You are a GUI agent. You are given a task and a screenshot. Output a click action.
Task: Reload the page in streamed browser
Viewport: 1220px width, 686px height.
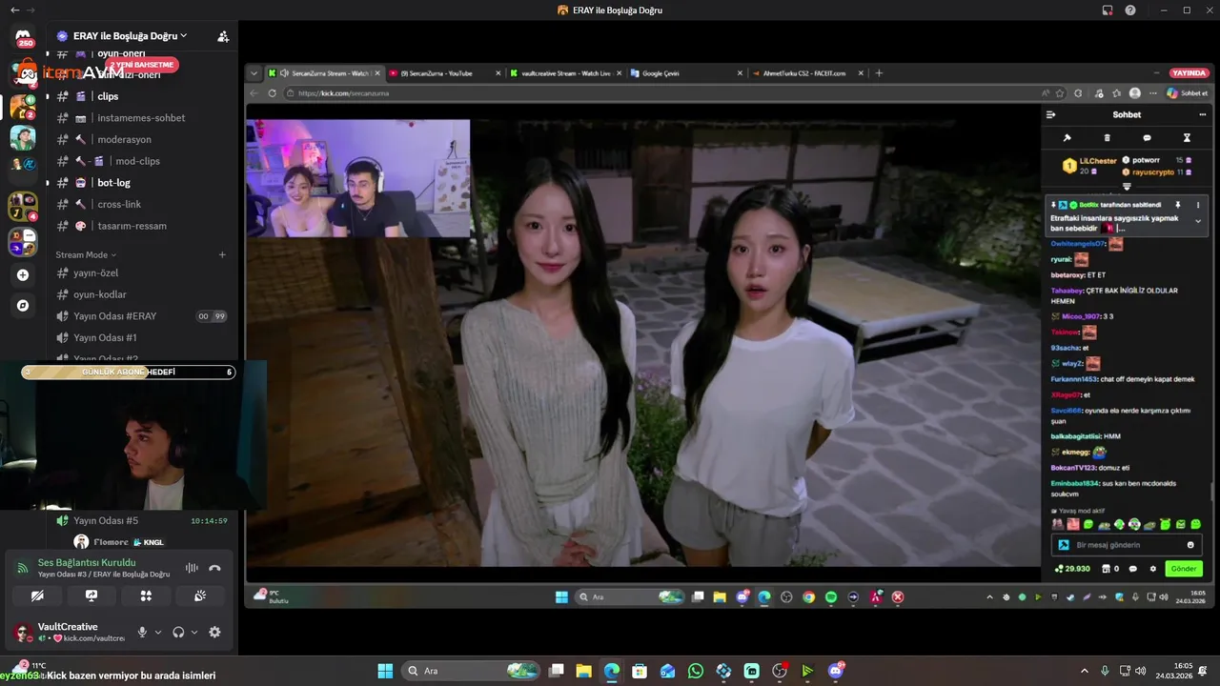point(273,93)
